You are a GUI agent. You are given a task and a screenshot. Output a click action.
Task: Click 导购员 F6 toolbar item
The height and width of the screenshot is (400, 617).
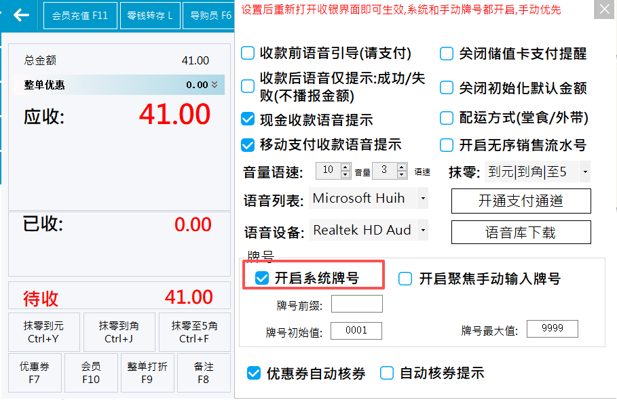pyautogui.click(x=210, y=16)
